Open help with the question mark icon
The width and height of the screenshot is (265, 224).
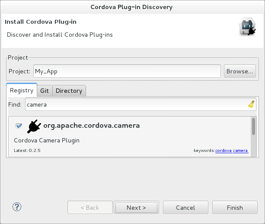[x=17, y=207]
